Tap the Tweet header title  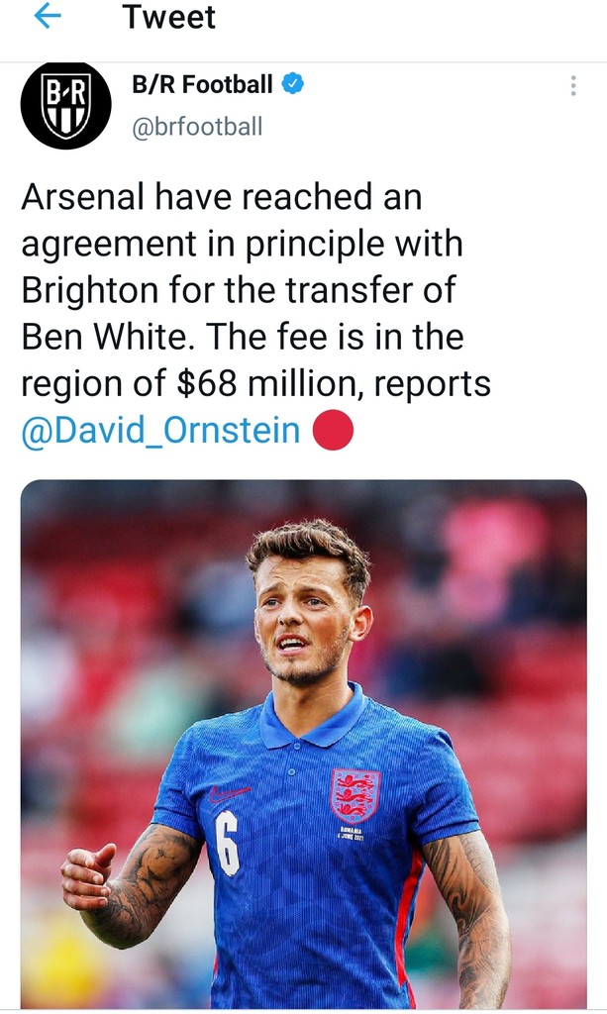(x=169, y=17)
